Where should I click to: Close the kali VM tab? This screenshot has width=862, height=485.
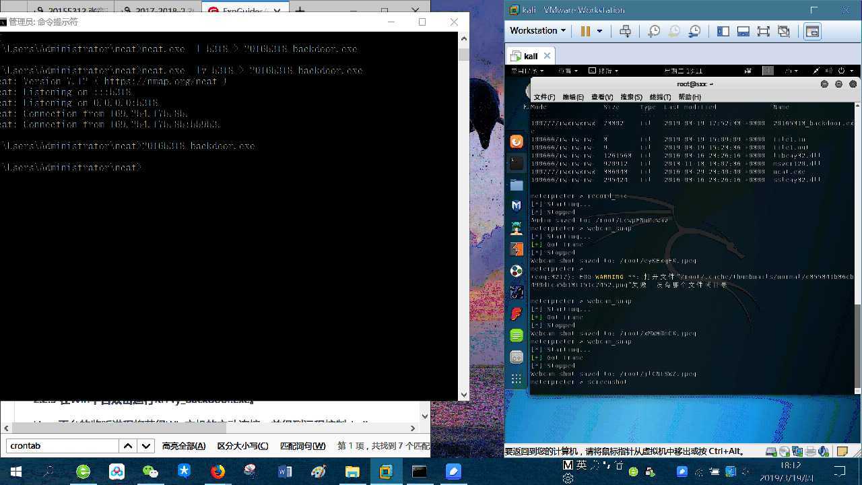[x=547, y=56]
